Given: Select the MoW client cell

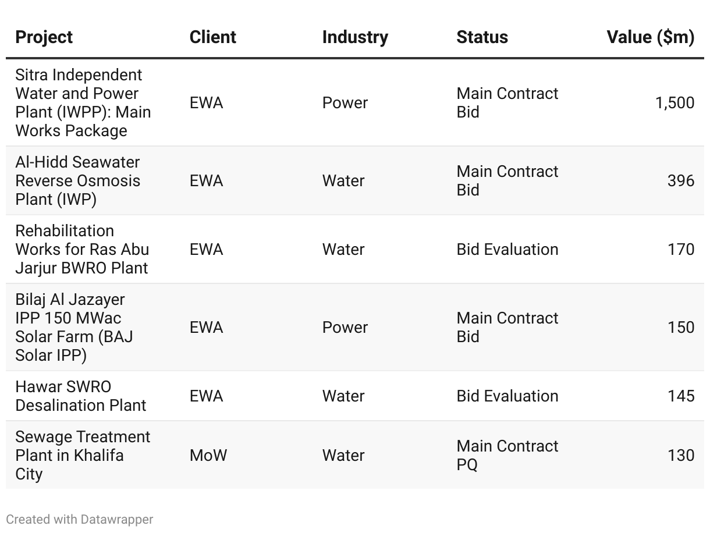Looking at the screenshot, I should (208, 456).
